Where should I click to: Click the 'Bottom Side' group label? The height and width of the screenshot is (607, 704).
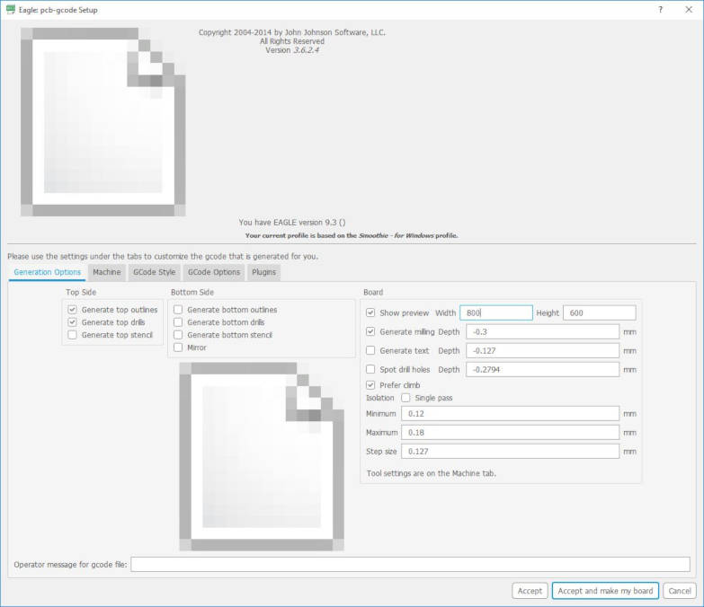(192, 293)
